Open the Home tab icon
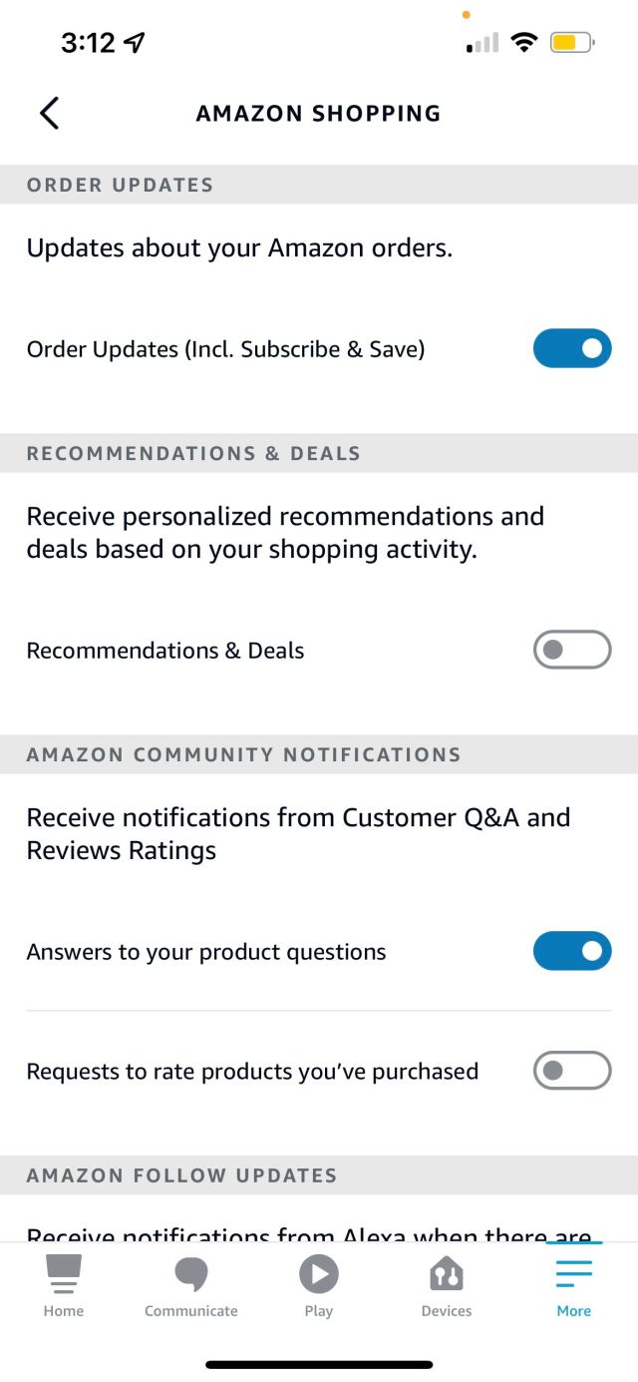The height and width of the screenshot is (1382, 638). (64, 1274)
